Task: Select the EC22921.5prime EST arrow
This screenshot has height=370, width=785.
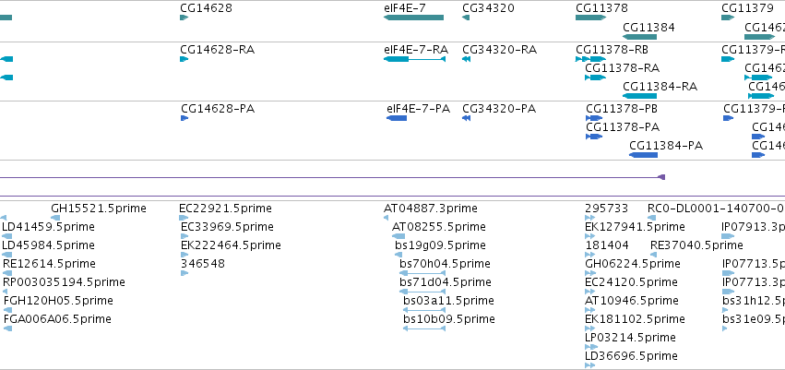Action: click(x=184, y=218)
